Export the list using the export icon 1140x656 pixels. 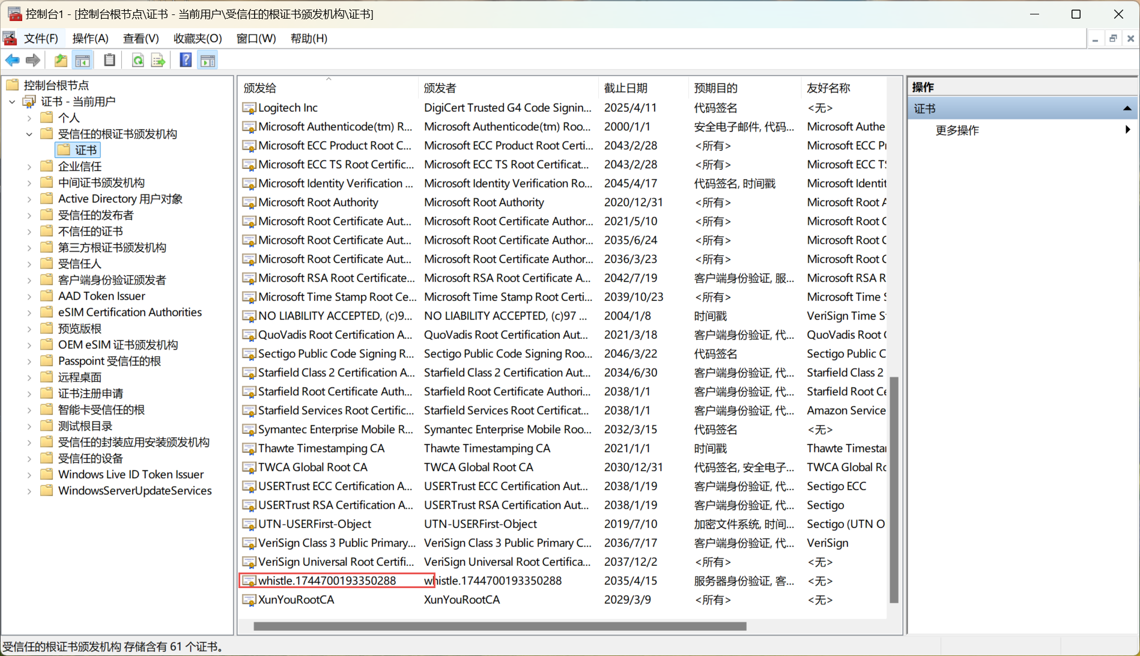click(157, 60)
